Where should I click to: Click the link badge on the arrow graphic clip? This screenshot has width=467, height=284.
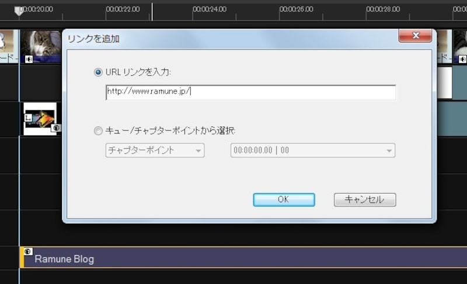click(56, 128)
